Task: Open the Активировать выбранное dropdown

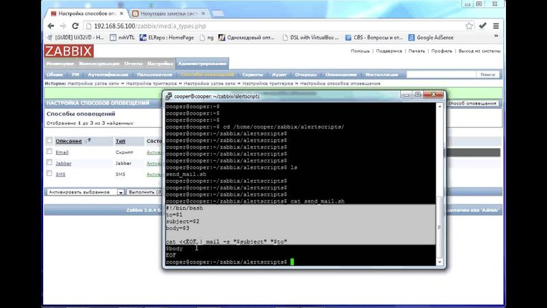Action: point(85,192)
